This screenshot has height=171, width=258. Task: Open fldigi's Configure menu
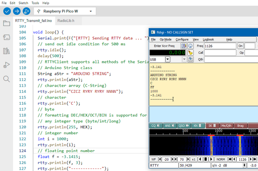point(182,39)
